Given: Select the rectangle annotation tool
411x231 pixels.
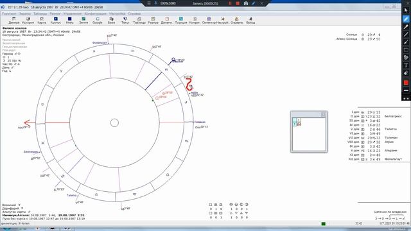Looking at the screenshot, I should click(x=406, y=50).
